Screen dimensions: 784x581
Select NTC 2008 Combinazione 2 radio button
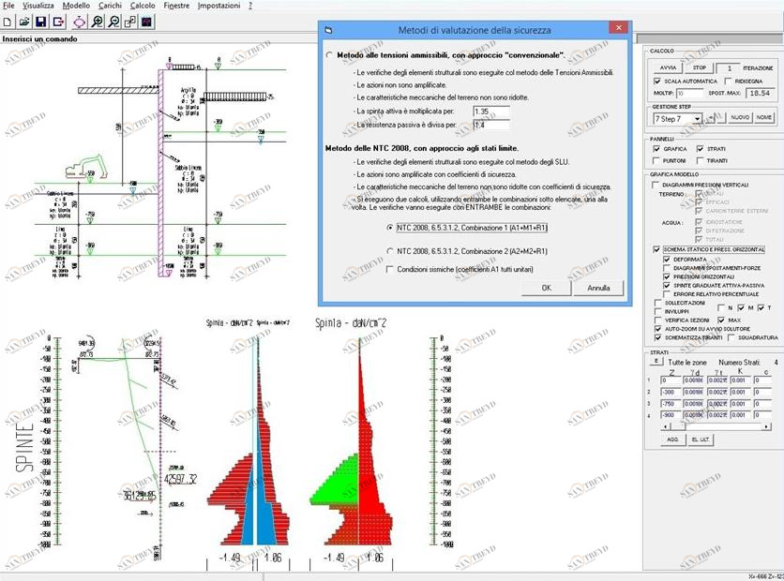pos(390,251)
